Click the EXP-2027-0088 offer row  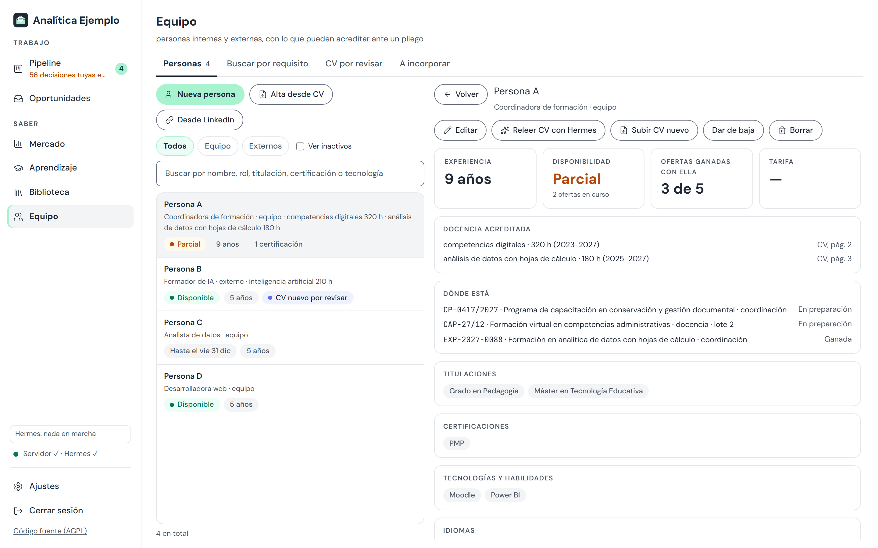click(x=647, y=339)
